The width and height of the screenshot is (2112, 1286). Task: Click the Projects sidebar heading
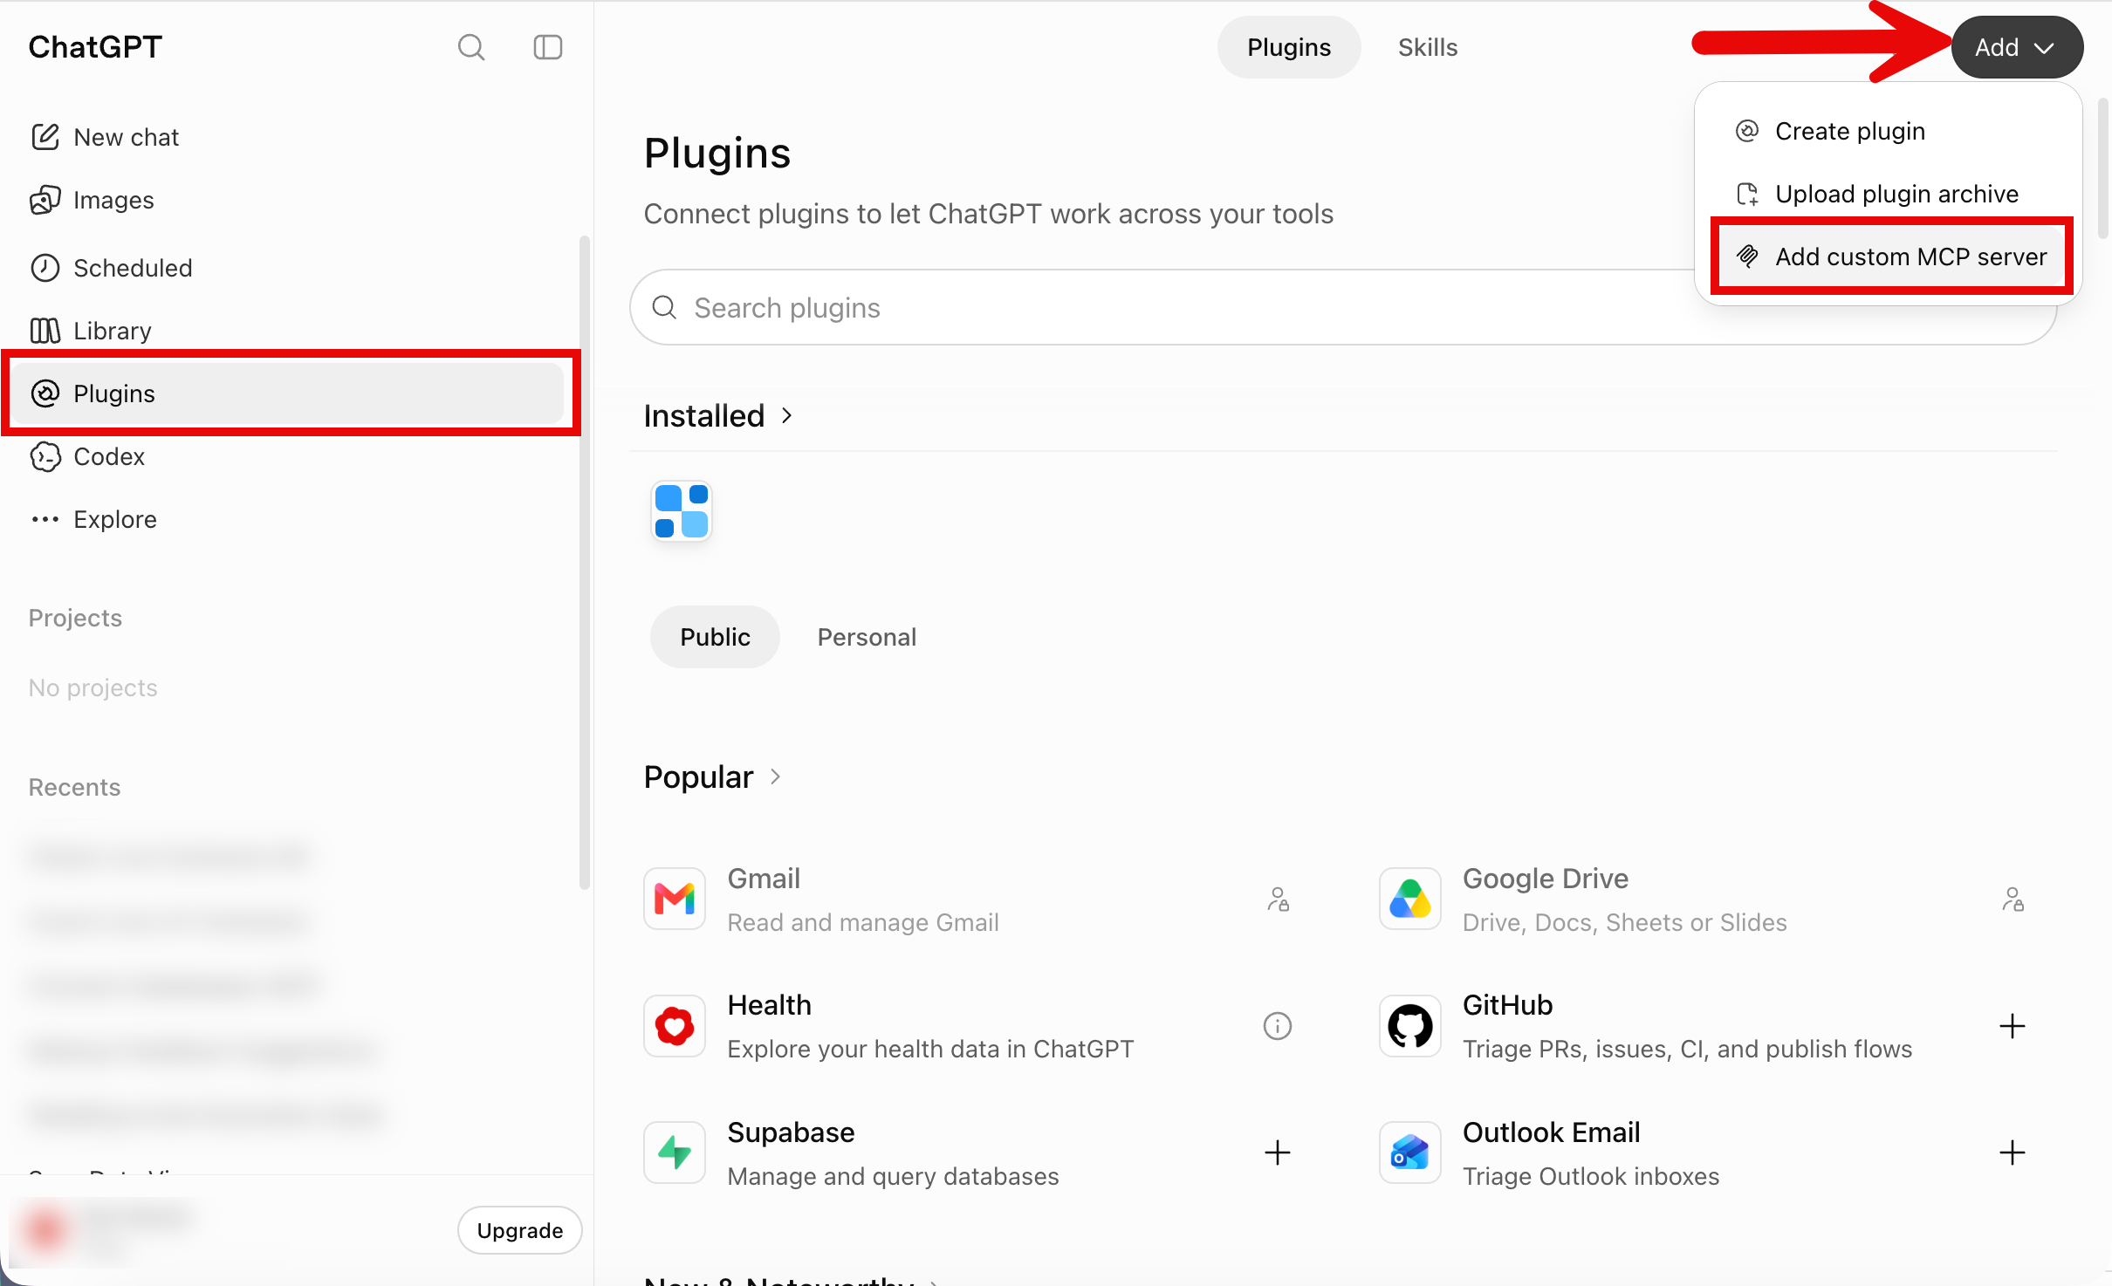(x=75, y=618)
